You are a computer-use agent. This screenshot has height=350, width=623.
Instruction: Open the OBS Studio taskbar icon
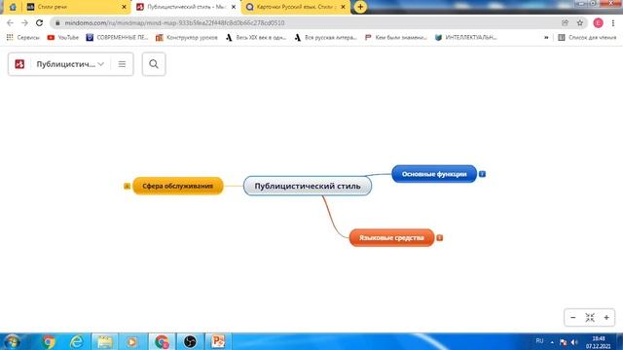pos(190,341)
